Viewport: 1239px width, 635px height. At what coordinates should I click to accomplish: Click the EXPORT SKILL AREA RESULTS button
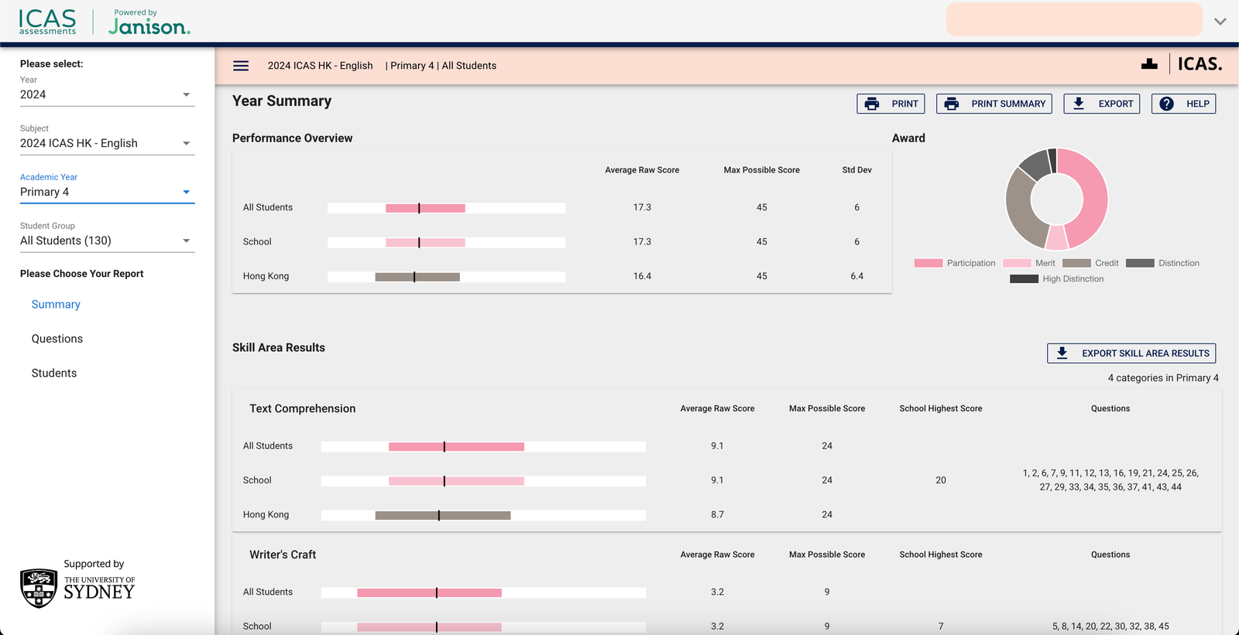[x=1145, y=353]
